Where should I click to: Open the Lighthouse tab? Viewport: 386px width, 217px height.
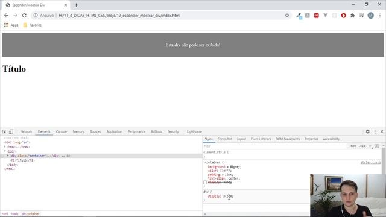tap(194, 131)
